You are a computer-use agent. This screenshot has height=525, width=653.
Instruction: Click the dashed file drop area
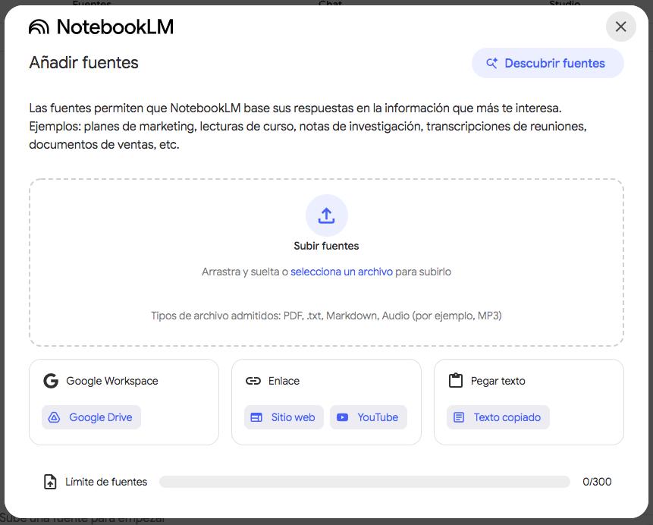click(326, 262)
